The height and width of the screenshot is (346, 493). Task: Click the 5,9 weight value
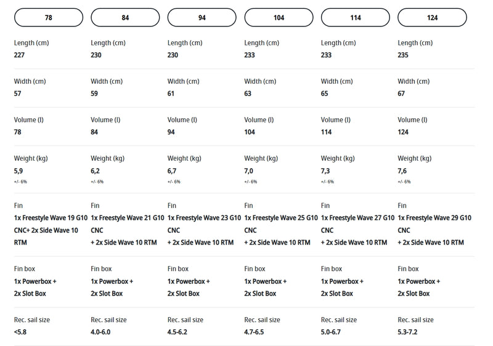18,171
